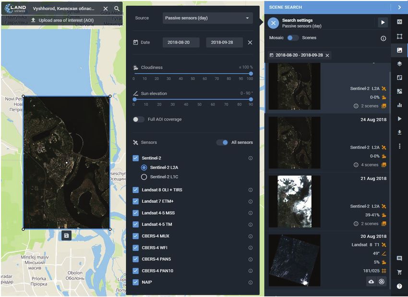408x297 pixels.
Task: Open info icon for Landsat 7 ETM+
Action: pyautogui.click(x=250, y=201)
